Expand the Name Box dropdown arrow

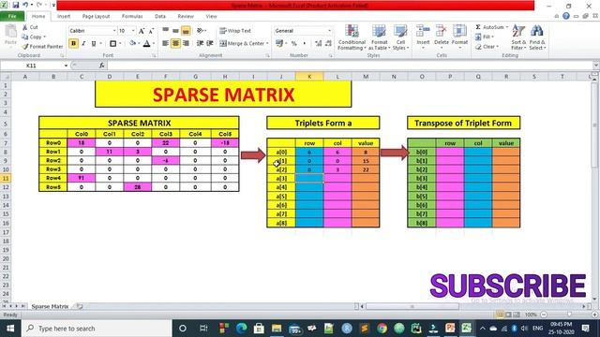pyautogui.click(x=66, y=66)
